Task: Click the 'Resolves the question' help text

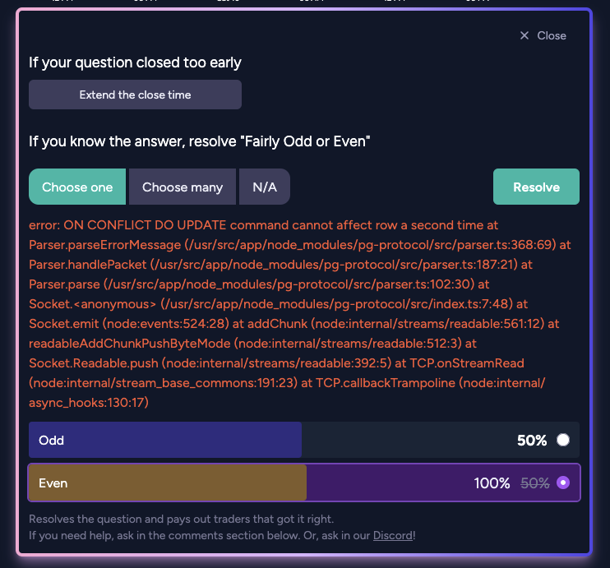Action: pyautogui.click(x=181, y=519)
